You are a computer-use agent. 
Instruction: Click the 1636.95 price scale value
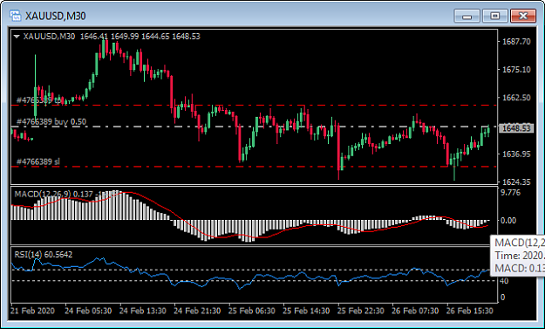516,154
